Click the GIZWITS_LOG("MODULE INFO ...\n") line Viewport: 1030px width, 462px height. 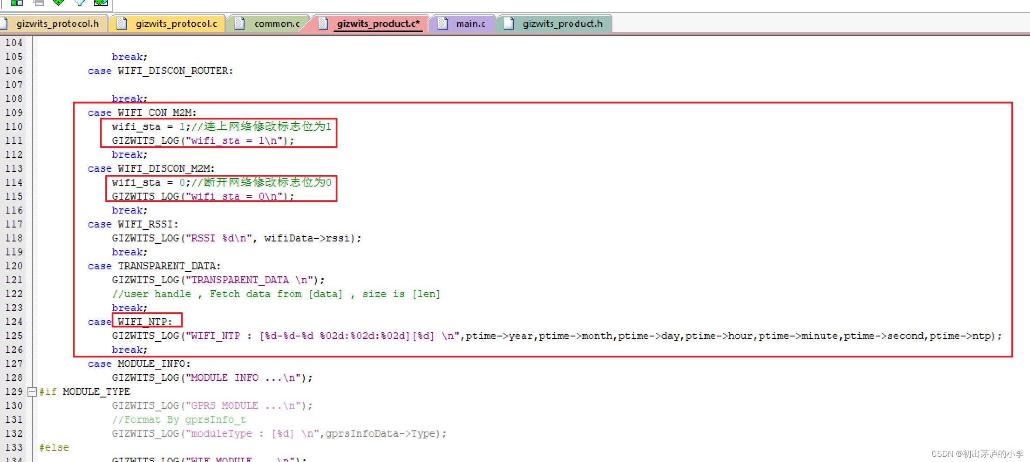212,377
